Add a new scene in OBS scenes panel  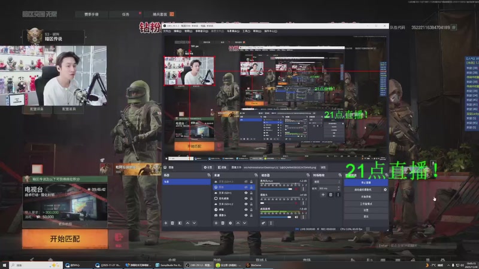[166, 223]
